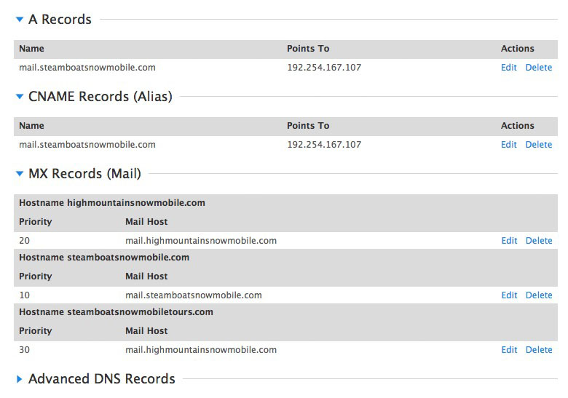Edit the priority 10 MX record

click(509, 295)
